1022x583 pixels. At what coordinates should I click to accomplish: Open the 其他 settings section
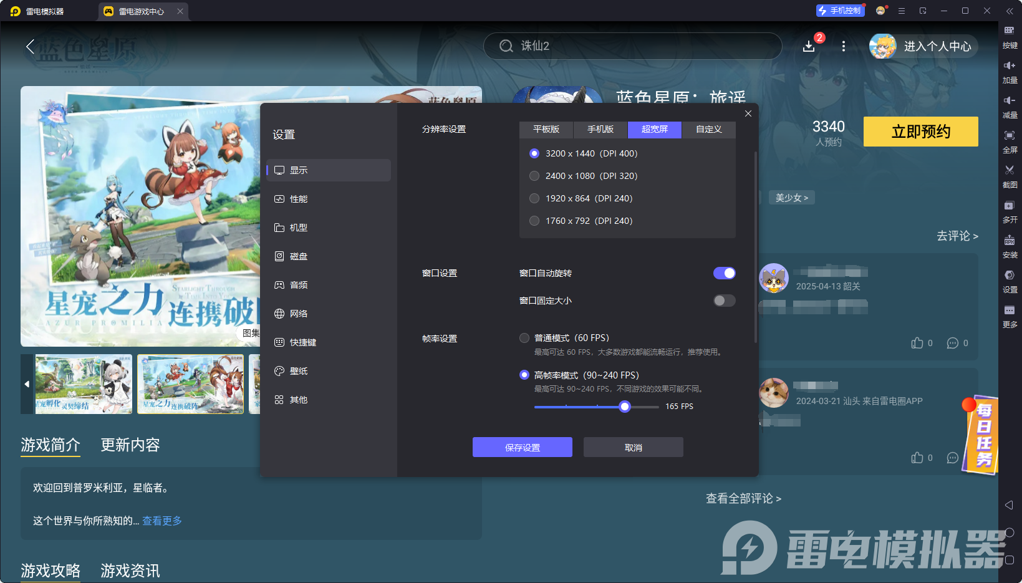329,400
